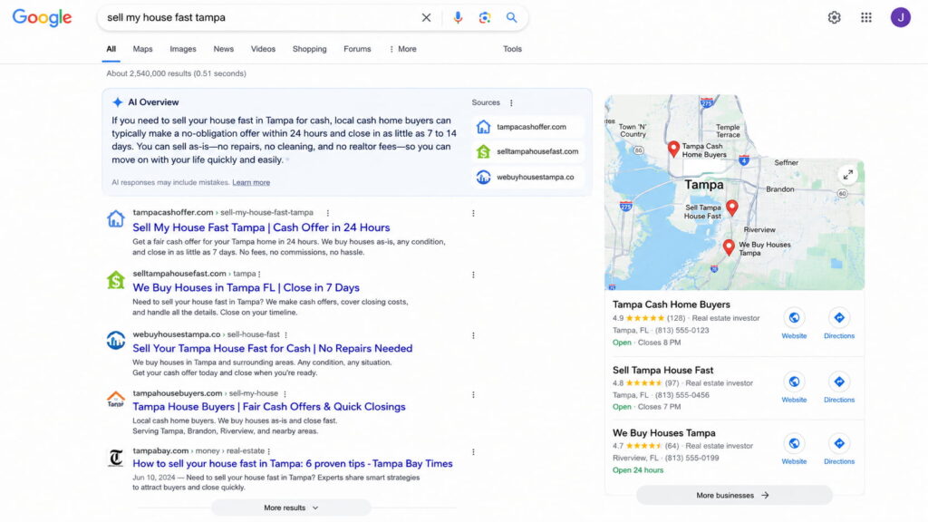Viewport: 928px width, 522px height.
Task: Switch to the News tab
Action: click(223, 49)
